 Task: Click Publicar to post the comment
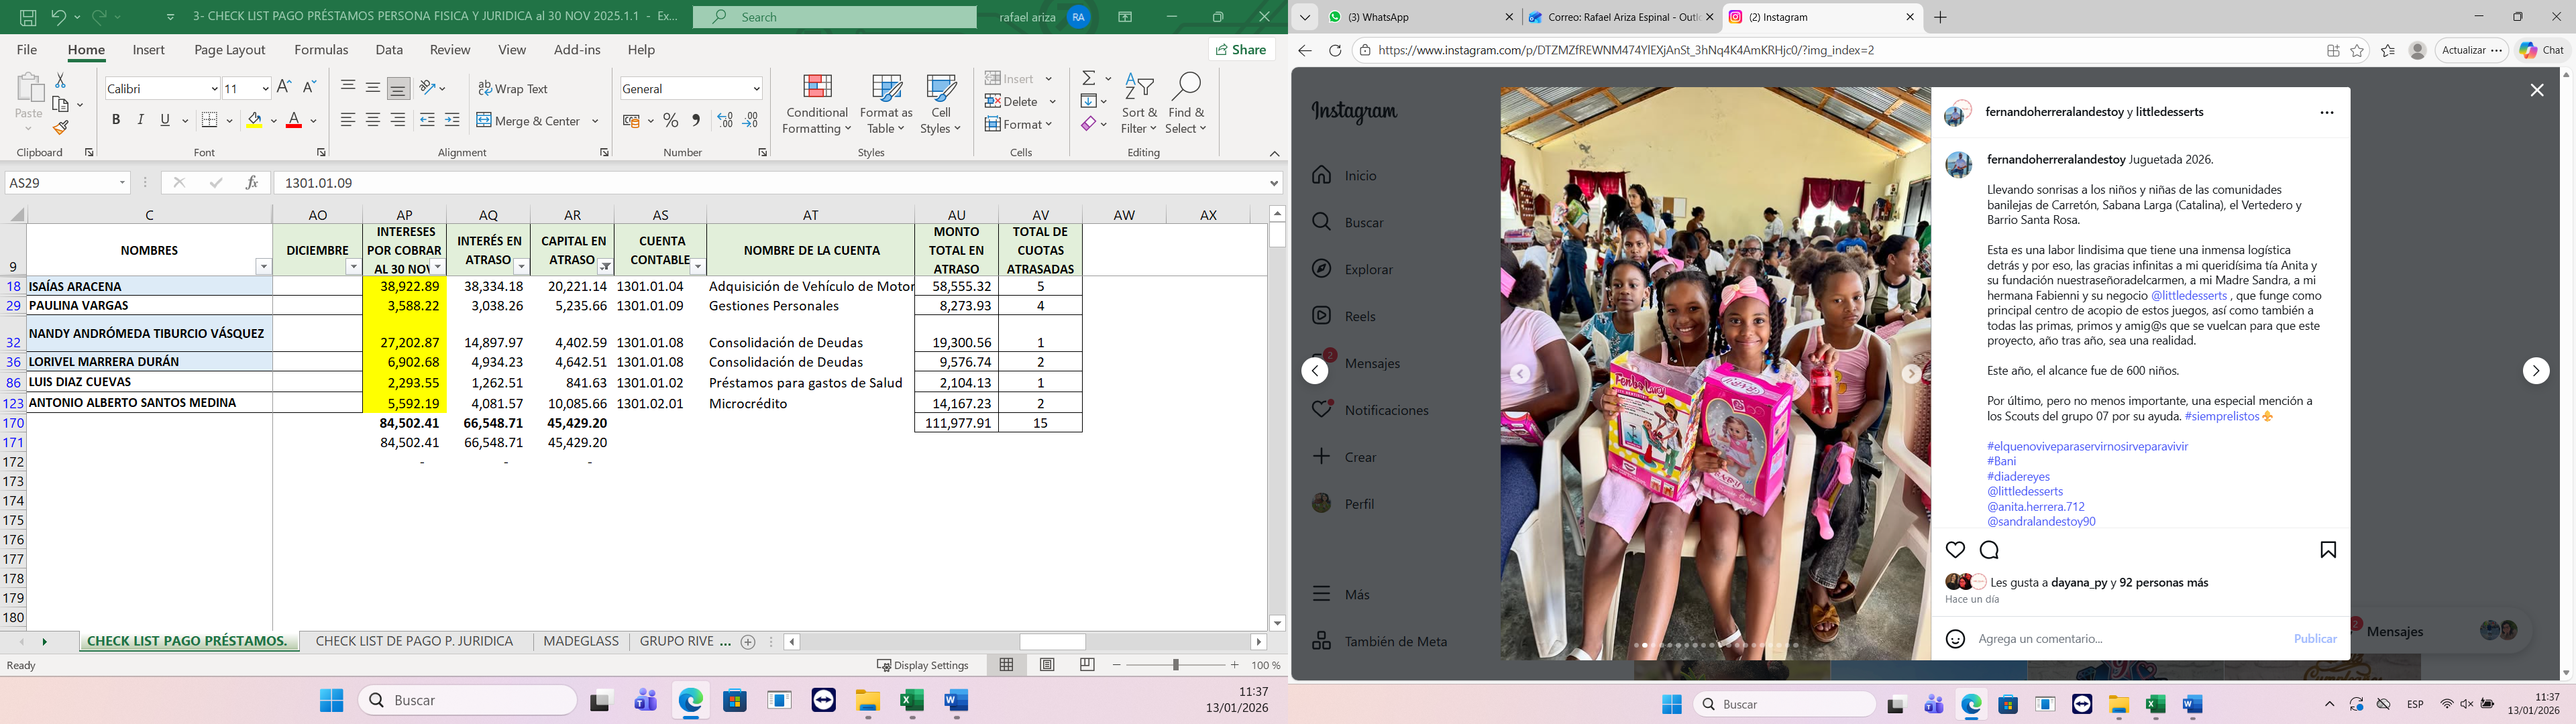pos(2315,639)
